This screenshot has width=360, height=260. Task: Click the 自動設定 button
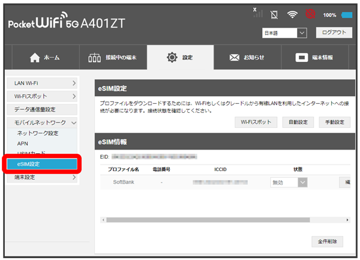tap(297, 122)
